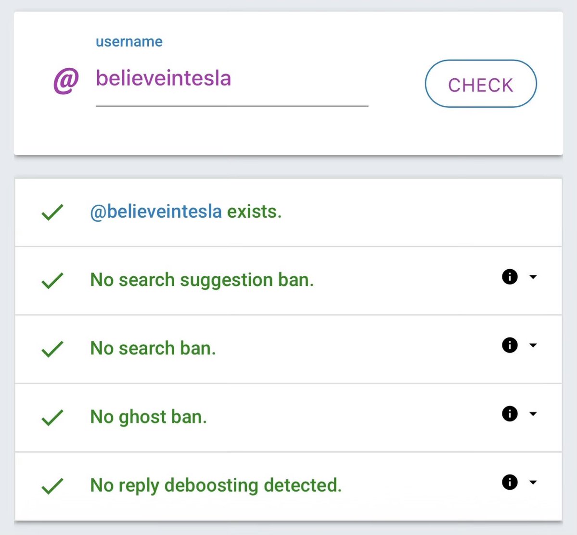
Task: Focus the username input field
Action: (231, 79)
